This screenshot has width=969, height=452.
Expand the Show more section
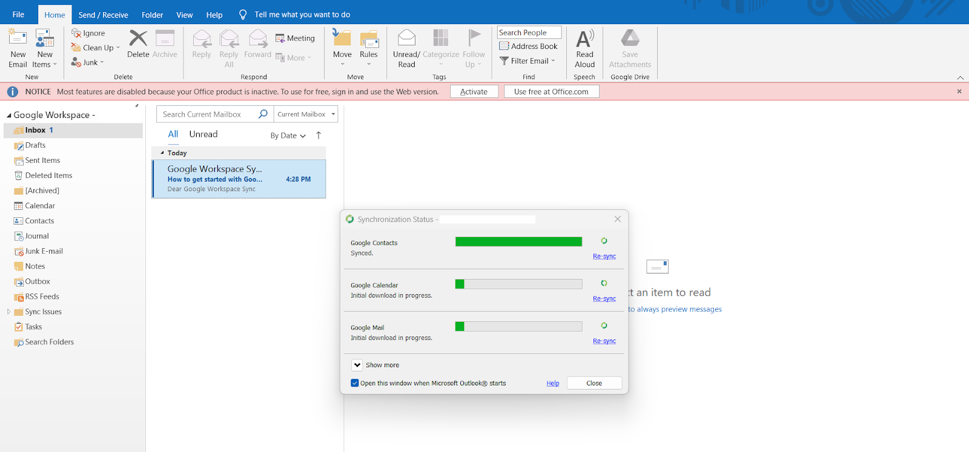pyautogui.click(x=357, y=365)
